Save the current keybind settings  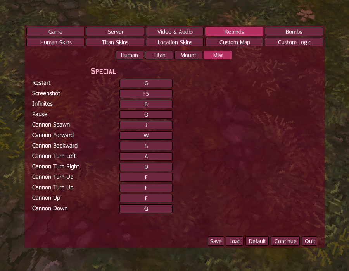(x=216, y=241)
